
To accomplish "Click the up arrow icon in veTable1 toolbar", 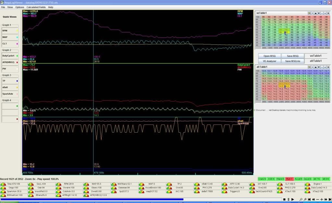I will [x=315, y=13].
